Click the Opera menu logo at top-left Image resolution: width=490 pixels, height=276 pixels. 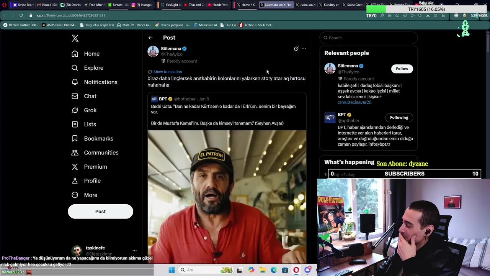4,5
